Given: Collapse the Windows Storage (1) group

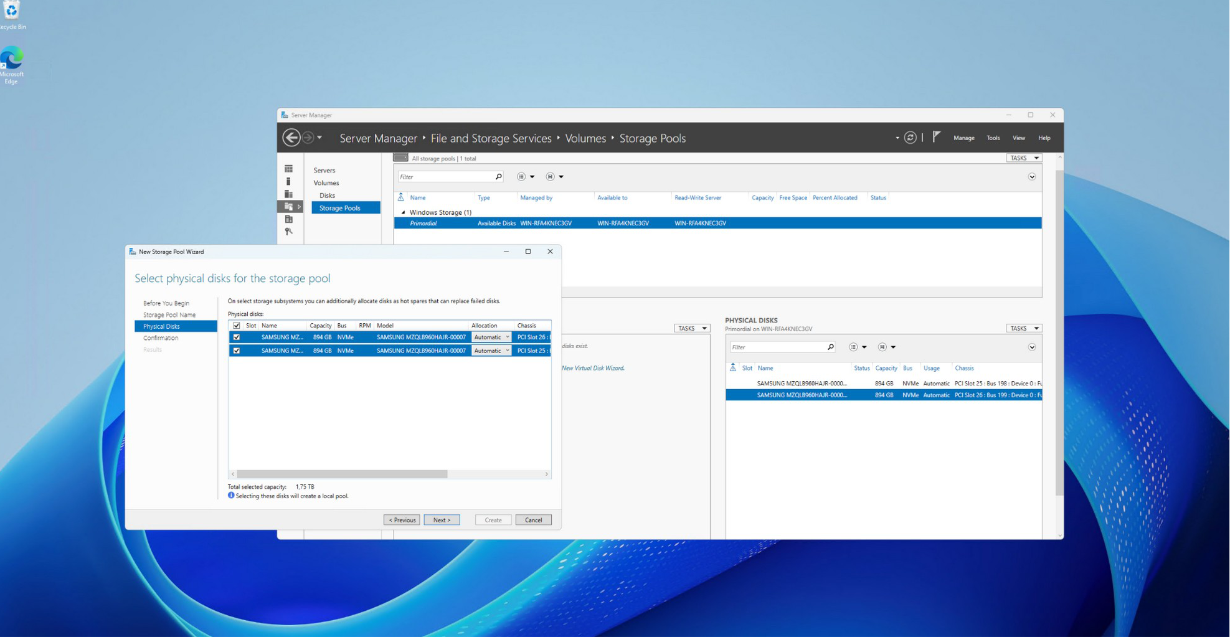Looking at the screenshot, I should [x=403, y=212].
